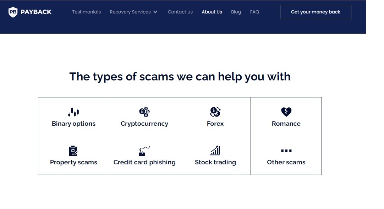
Task: Click the Payback shield logo icon
Action: tap(13, 12)
